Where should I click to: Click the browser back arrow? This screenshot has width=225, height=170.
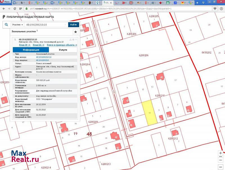3,9
